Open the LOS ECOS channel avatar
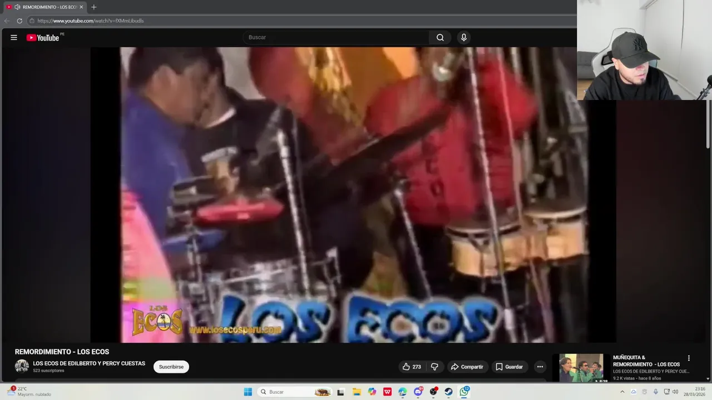Viewport: 712px width, 400px height. [22, 366]
